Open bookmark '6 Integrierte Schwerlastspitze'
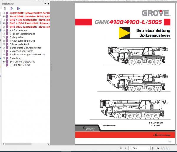 (25, 48)
